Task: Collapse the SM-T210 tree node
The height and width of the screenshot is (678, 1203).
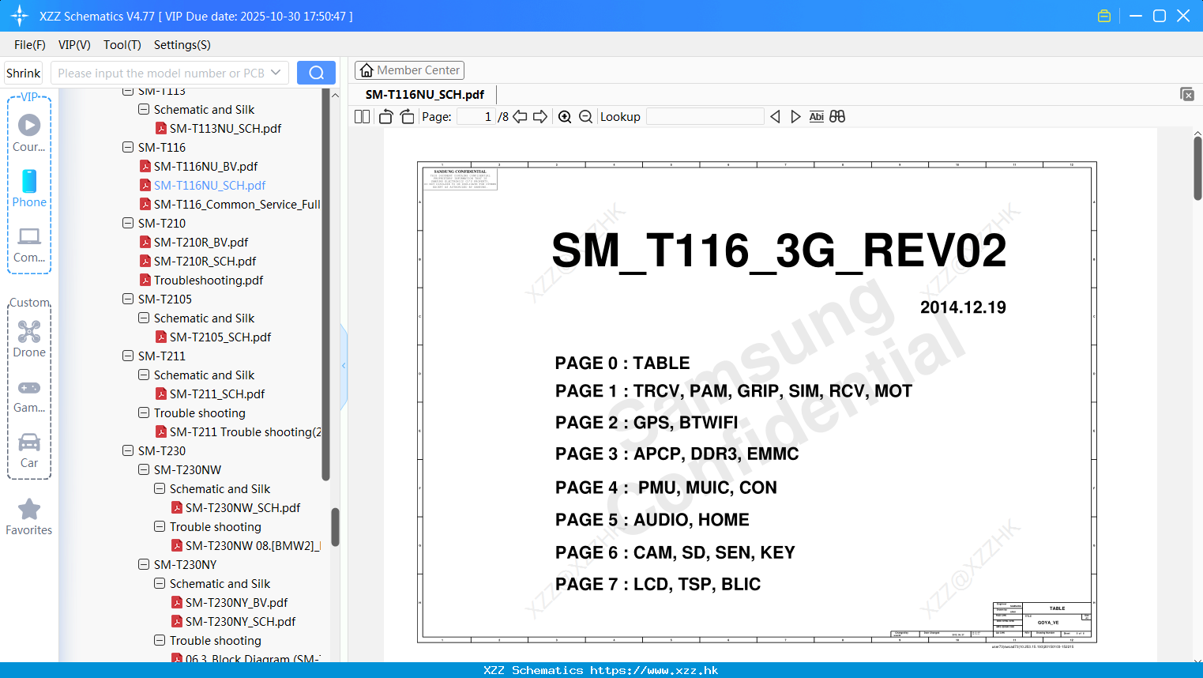Action: tap(128, 223)
